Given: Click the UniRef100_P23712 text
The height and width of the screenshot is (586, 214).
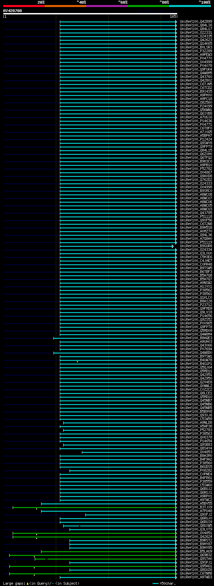Looking at the screenshot, I should coord(196,305).
